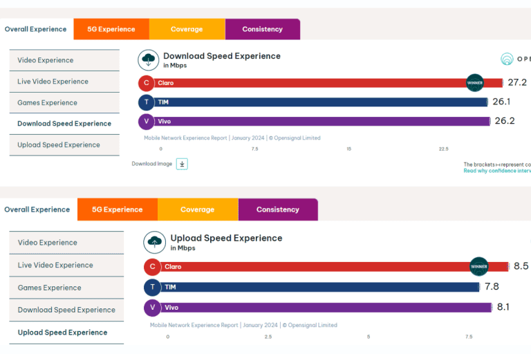Click Vivo's purple 26.2 Mbps download bar

[x=318, y=122]
